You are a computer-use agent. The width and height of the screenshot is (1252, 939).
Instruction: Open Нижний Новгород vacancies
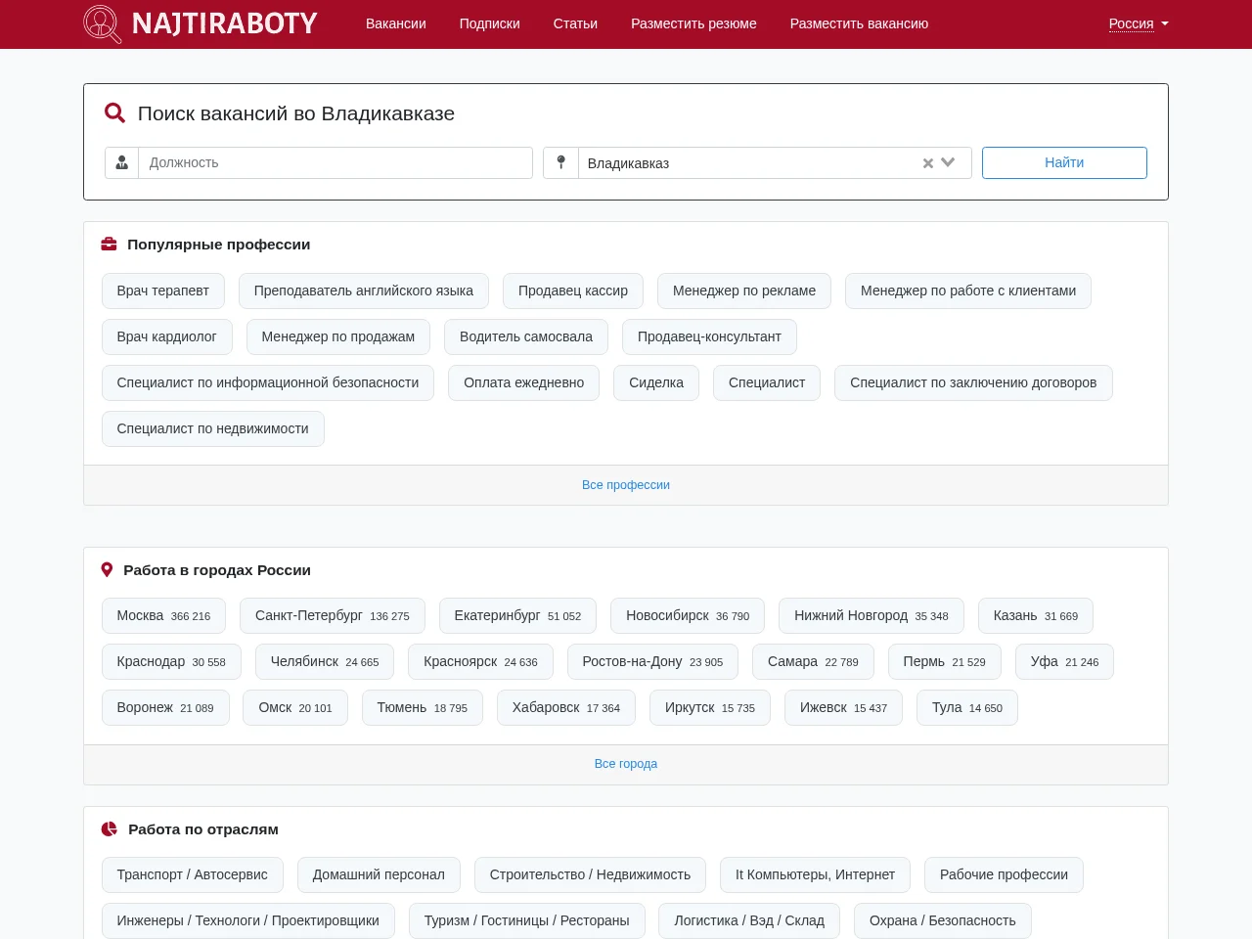coord(872,615)
